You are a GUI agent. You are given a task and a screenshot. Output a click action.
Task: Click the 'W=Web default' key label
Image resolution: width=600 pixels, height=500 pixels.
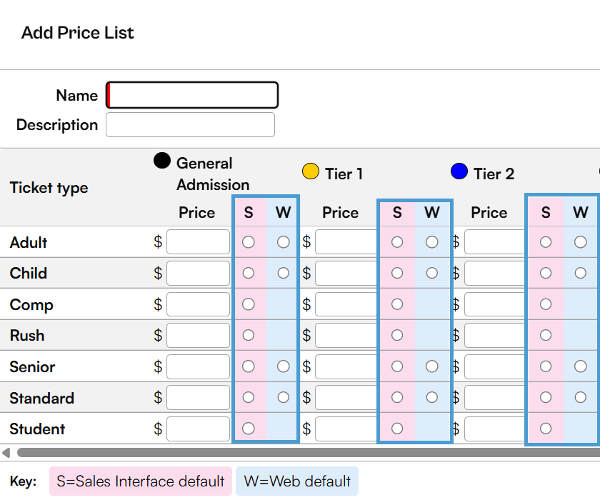[297, 481]
